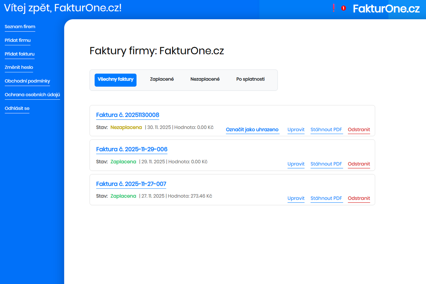View Obchodní podmínky page
Screen dimensions: 426x284
click(x=27, y=81)
